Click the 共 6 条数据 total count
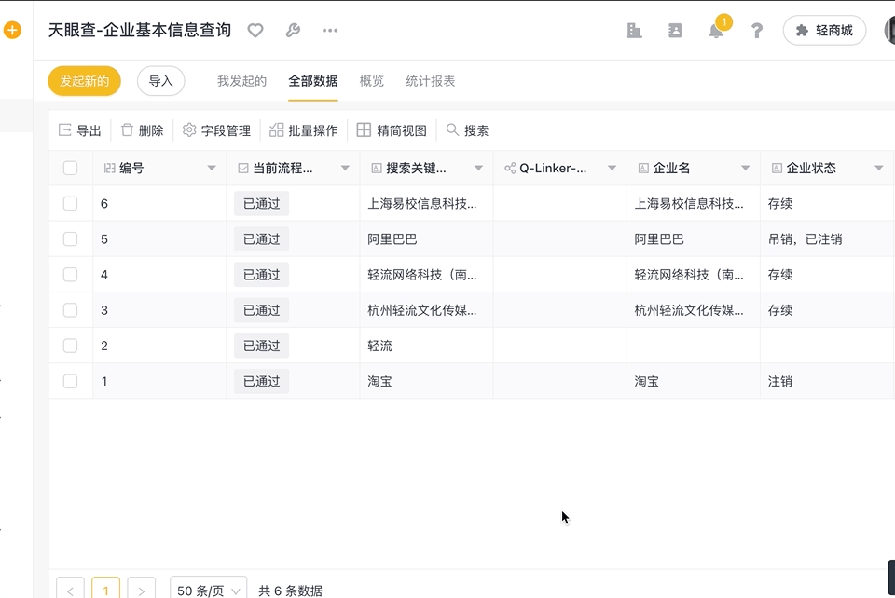Image resolution: width=895 pixels, height=598 pixels. (290, 591)
